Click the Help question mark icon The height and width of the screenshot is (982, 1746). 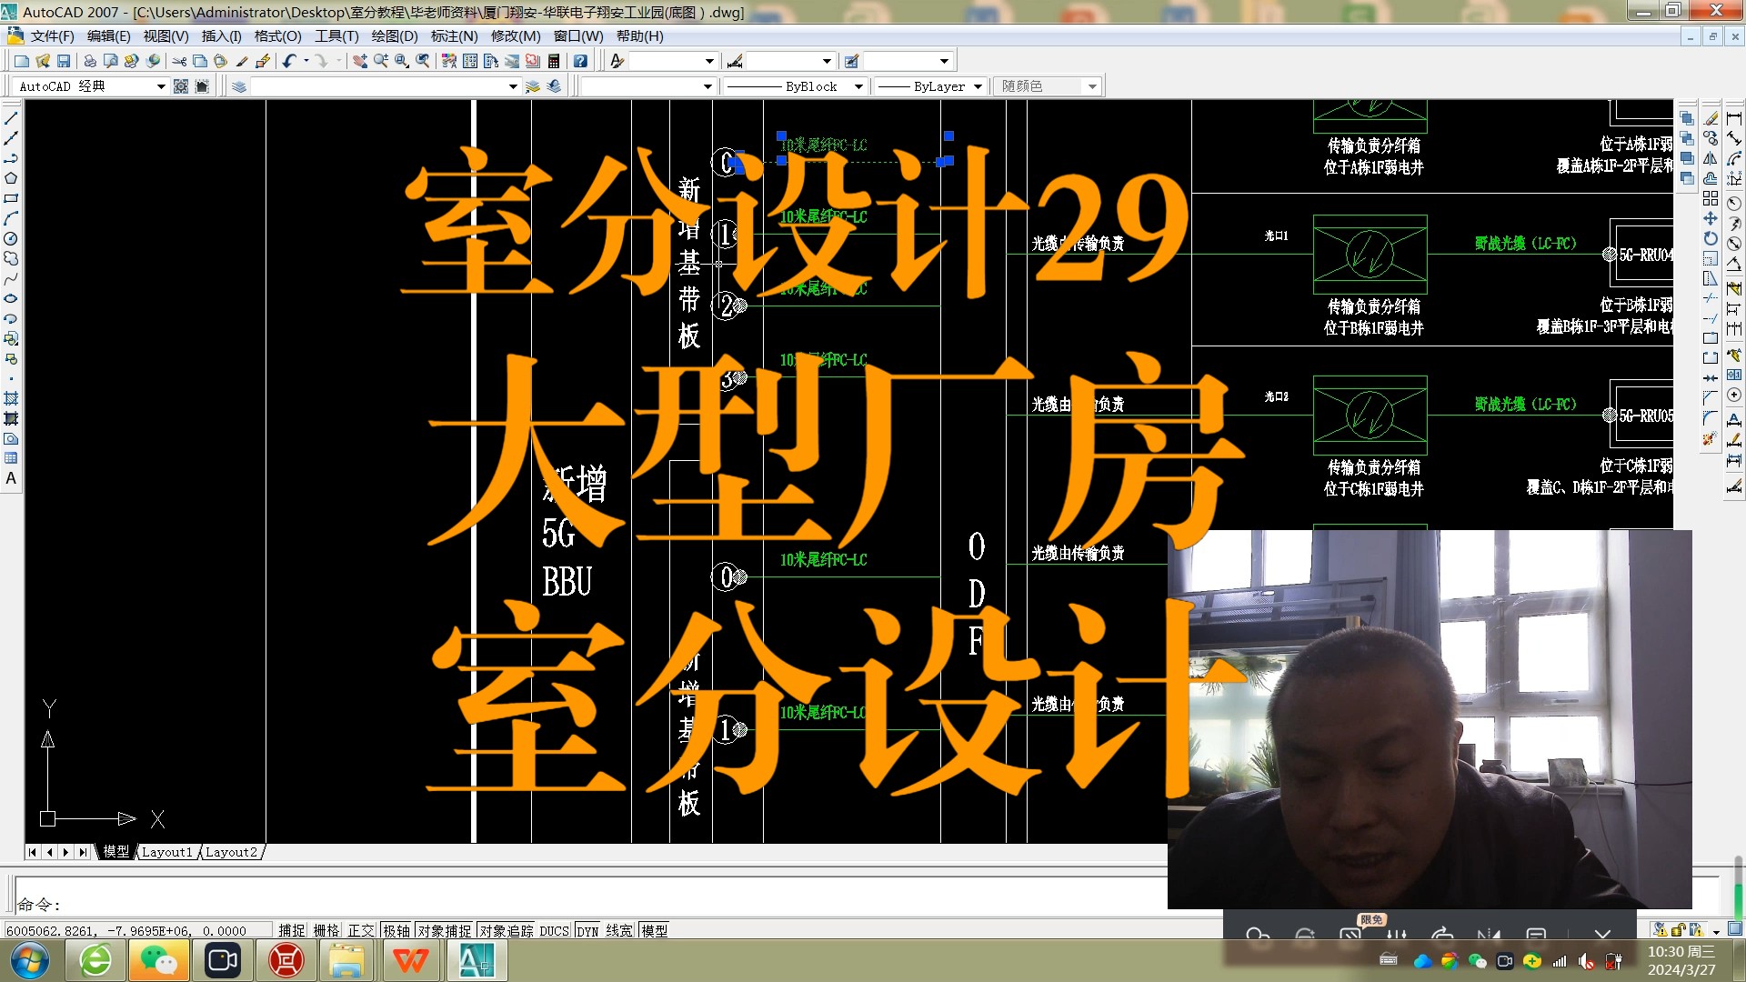coord(580,61)
